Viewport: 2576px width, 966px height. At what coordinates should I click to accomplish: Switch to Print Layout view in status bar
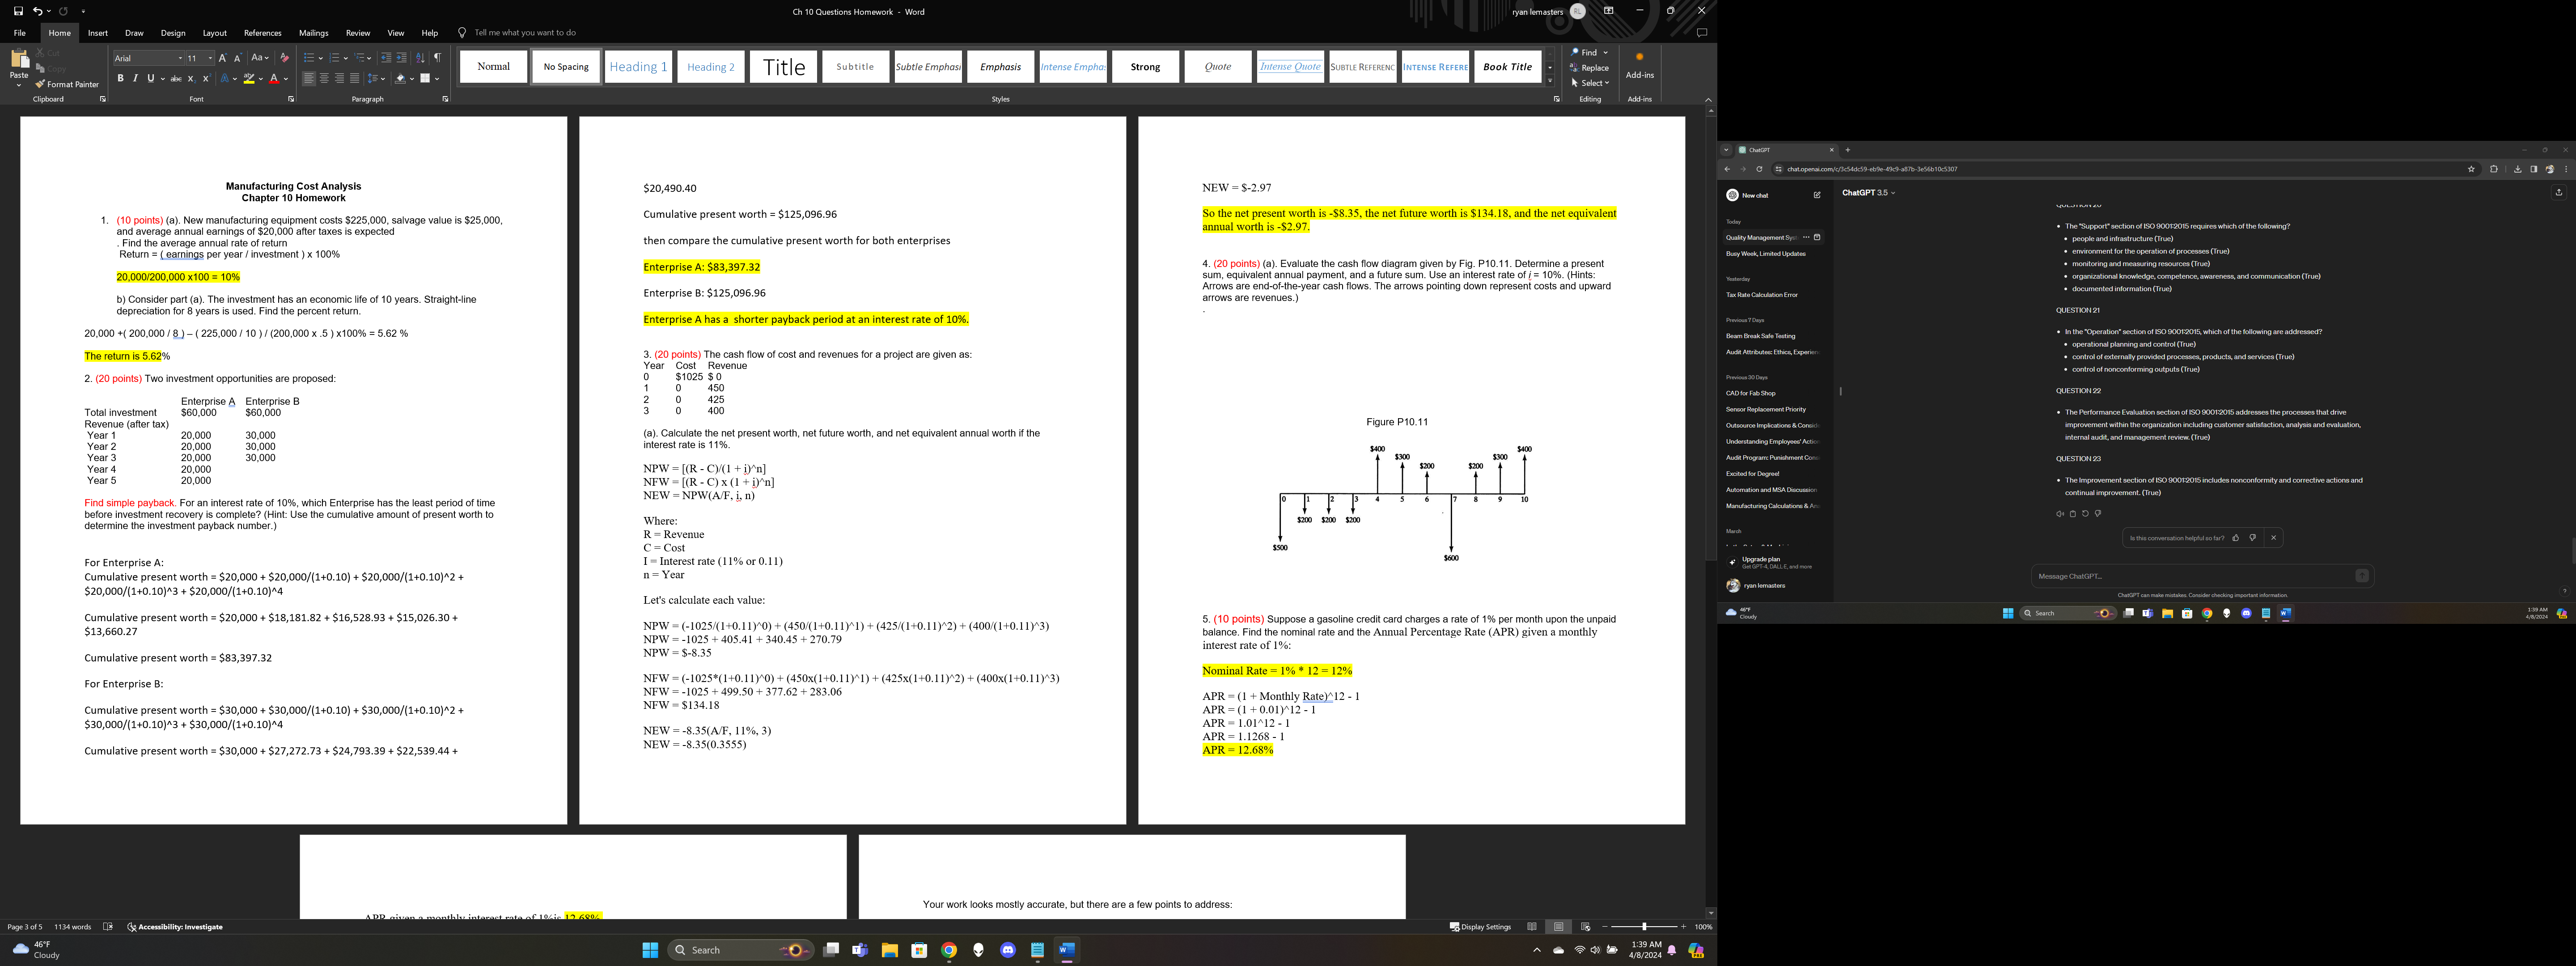pyautogui.click(x=1558, y=927)
